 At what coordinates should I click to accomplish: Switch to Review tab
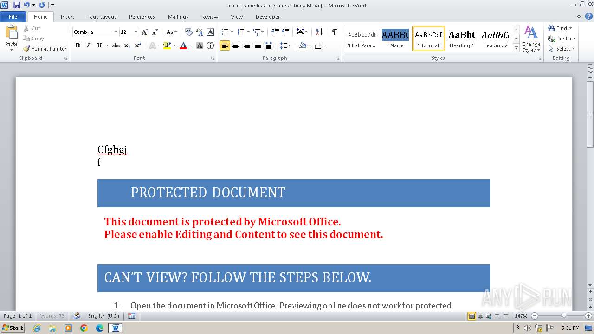click(210, 17)
